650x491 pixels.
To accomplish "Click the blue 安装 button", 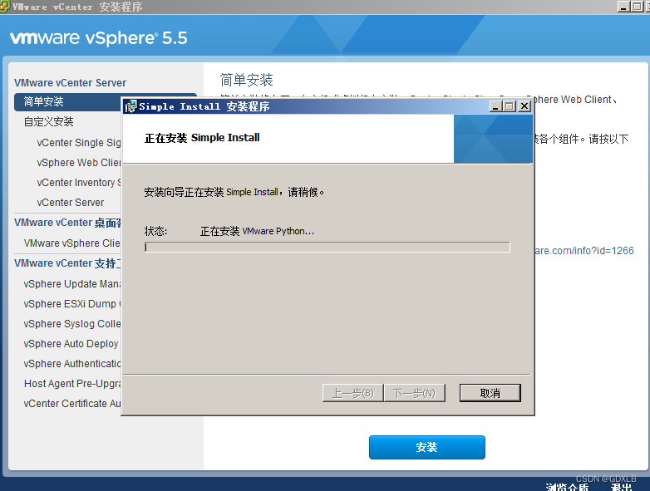I will coord(427,447).
